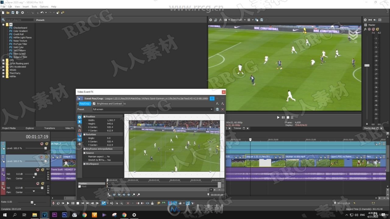Toggle Enable Snapping magnet in Pan/Crop
This screenshot has height=219, width=390.
click(x=80, y=130)
